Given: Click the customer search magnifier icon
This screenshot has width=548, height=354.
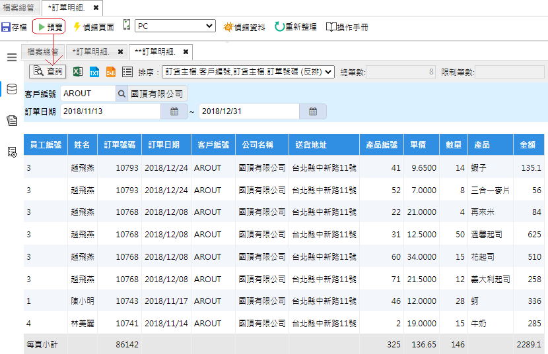Looking at the screenshot, I should click(x=121, y=94).
